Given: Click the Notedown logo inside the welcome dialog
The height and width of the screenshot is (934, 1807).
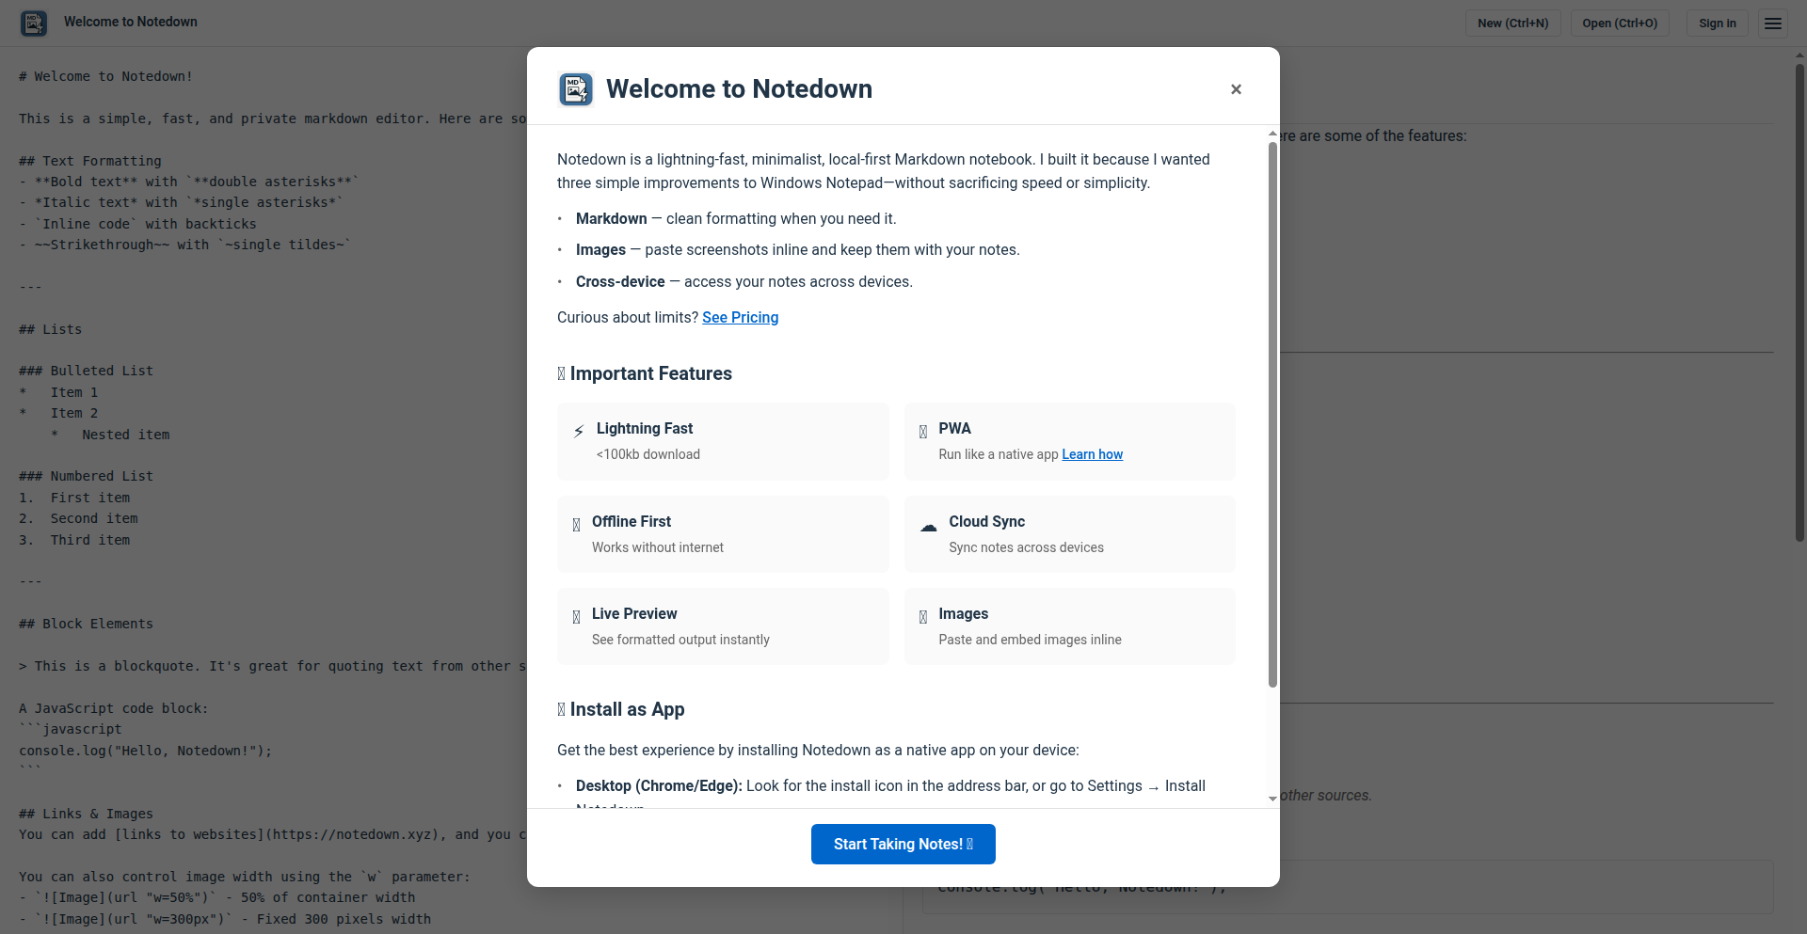Looking at the screenshot, I should pyautogui.click(x=575, y=88).
